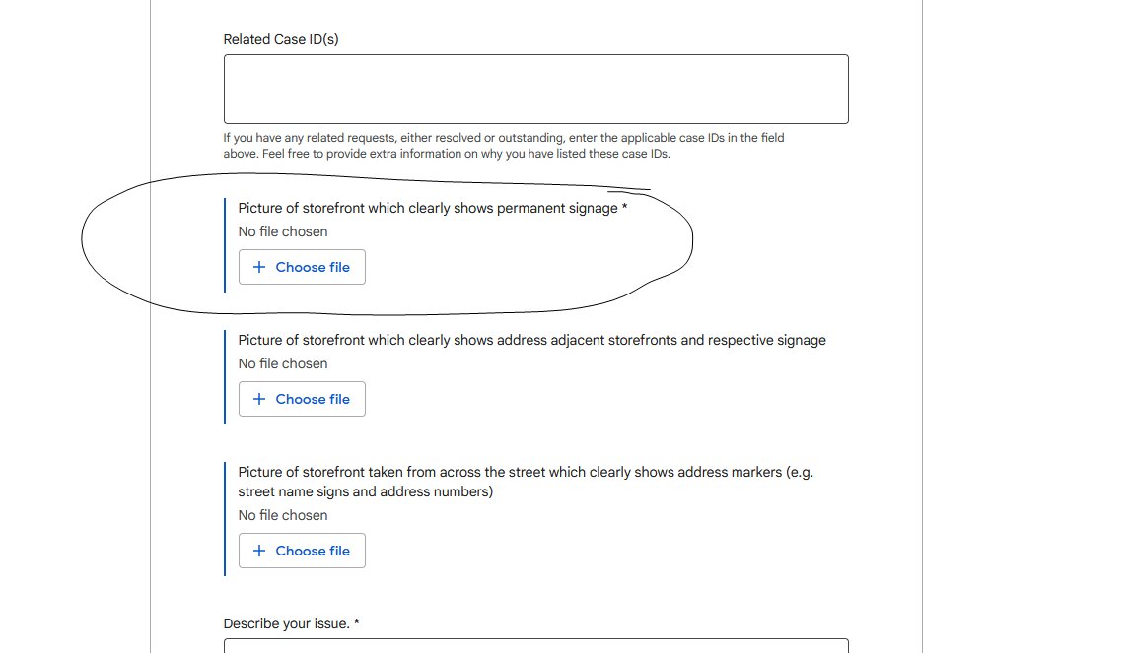Select the across-the-street address markers label

pyautogui.click(x=526, y=482)
